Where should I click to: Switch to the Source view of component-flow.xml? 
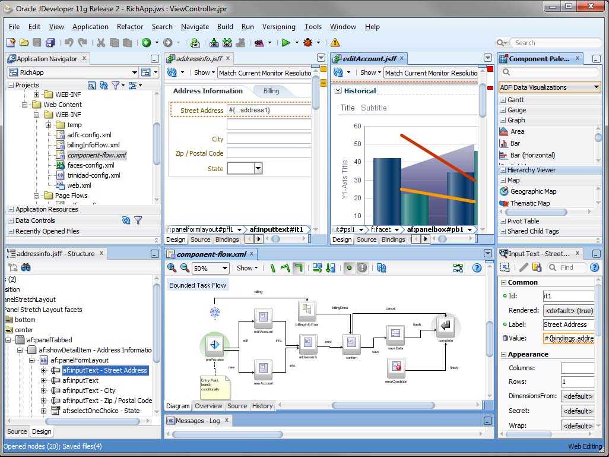coord(237,406)
